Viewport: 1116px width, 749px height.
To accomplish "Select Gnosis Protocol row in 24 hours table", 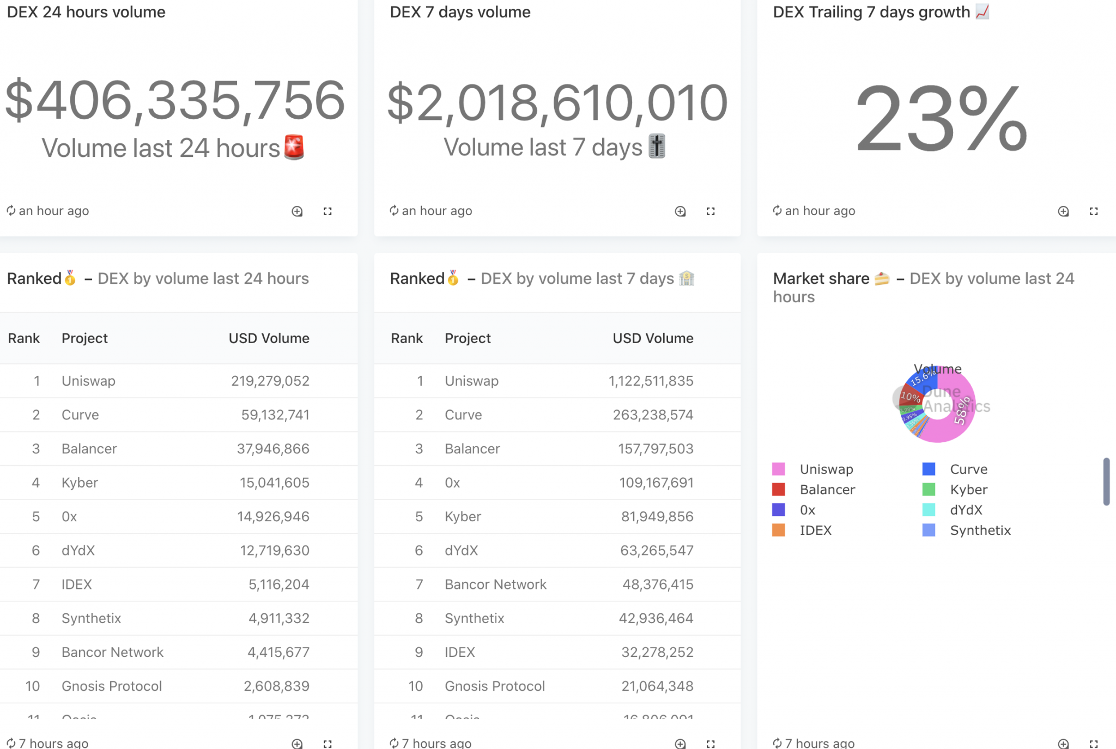I will pos(179,686).
